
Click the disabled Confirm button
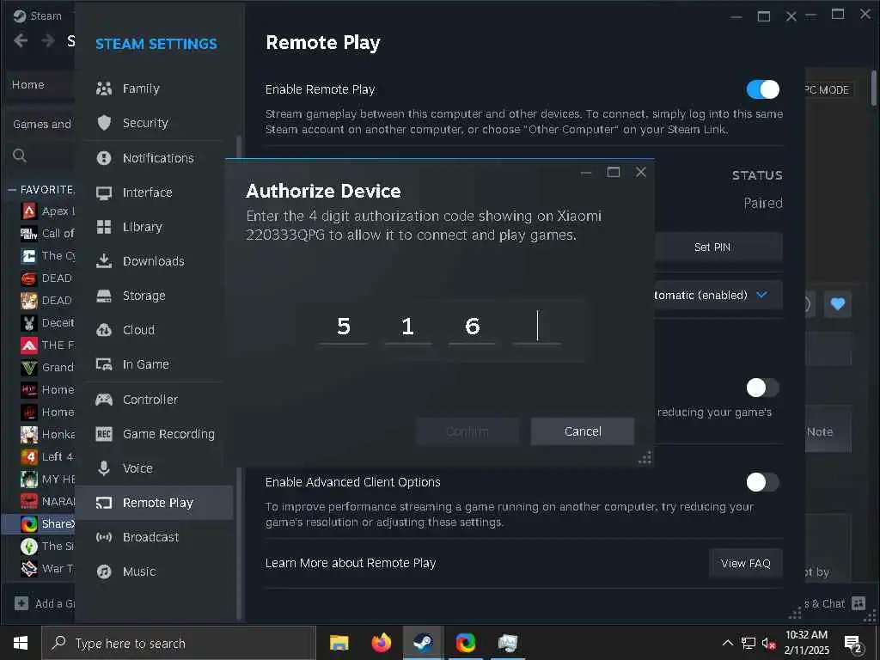point(467,431)
